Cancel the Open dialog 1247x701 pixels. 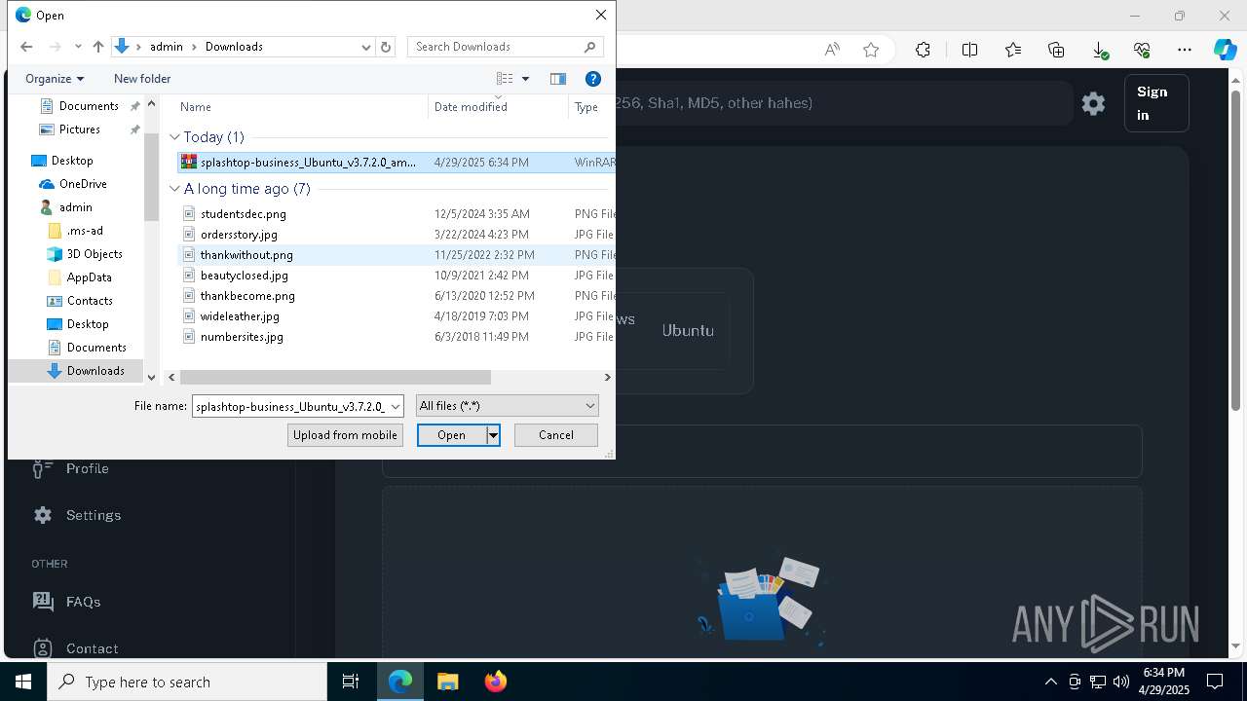tap(556, 435)
